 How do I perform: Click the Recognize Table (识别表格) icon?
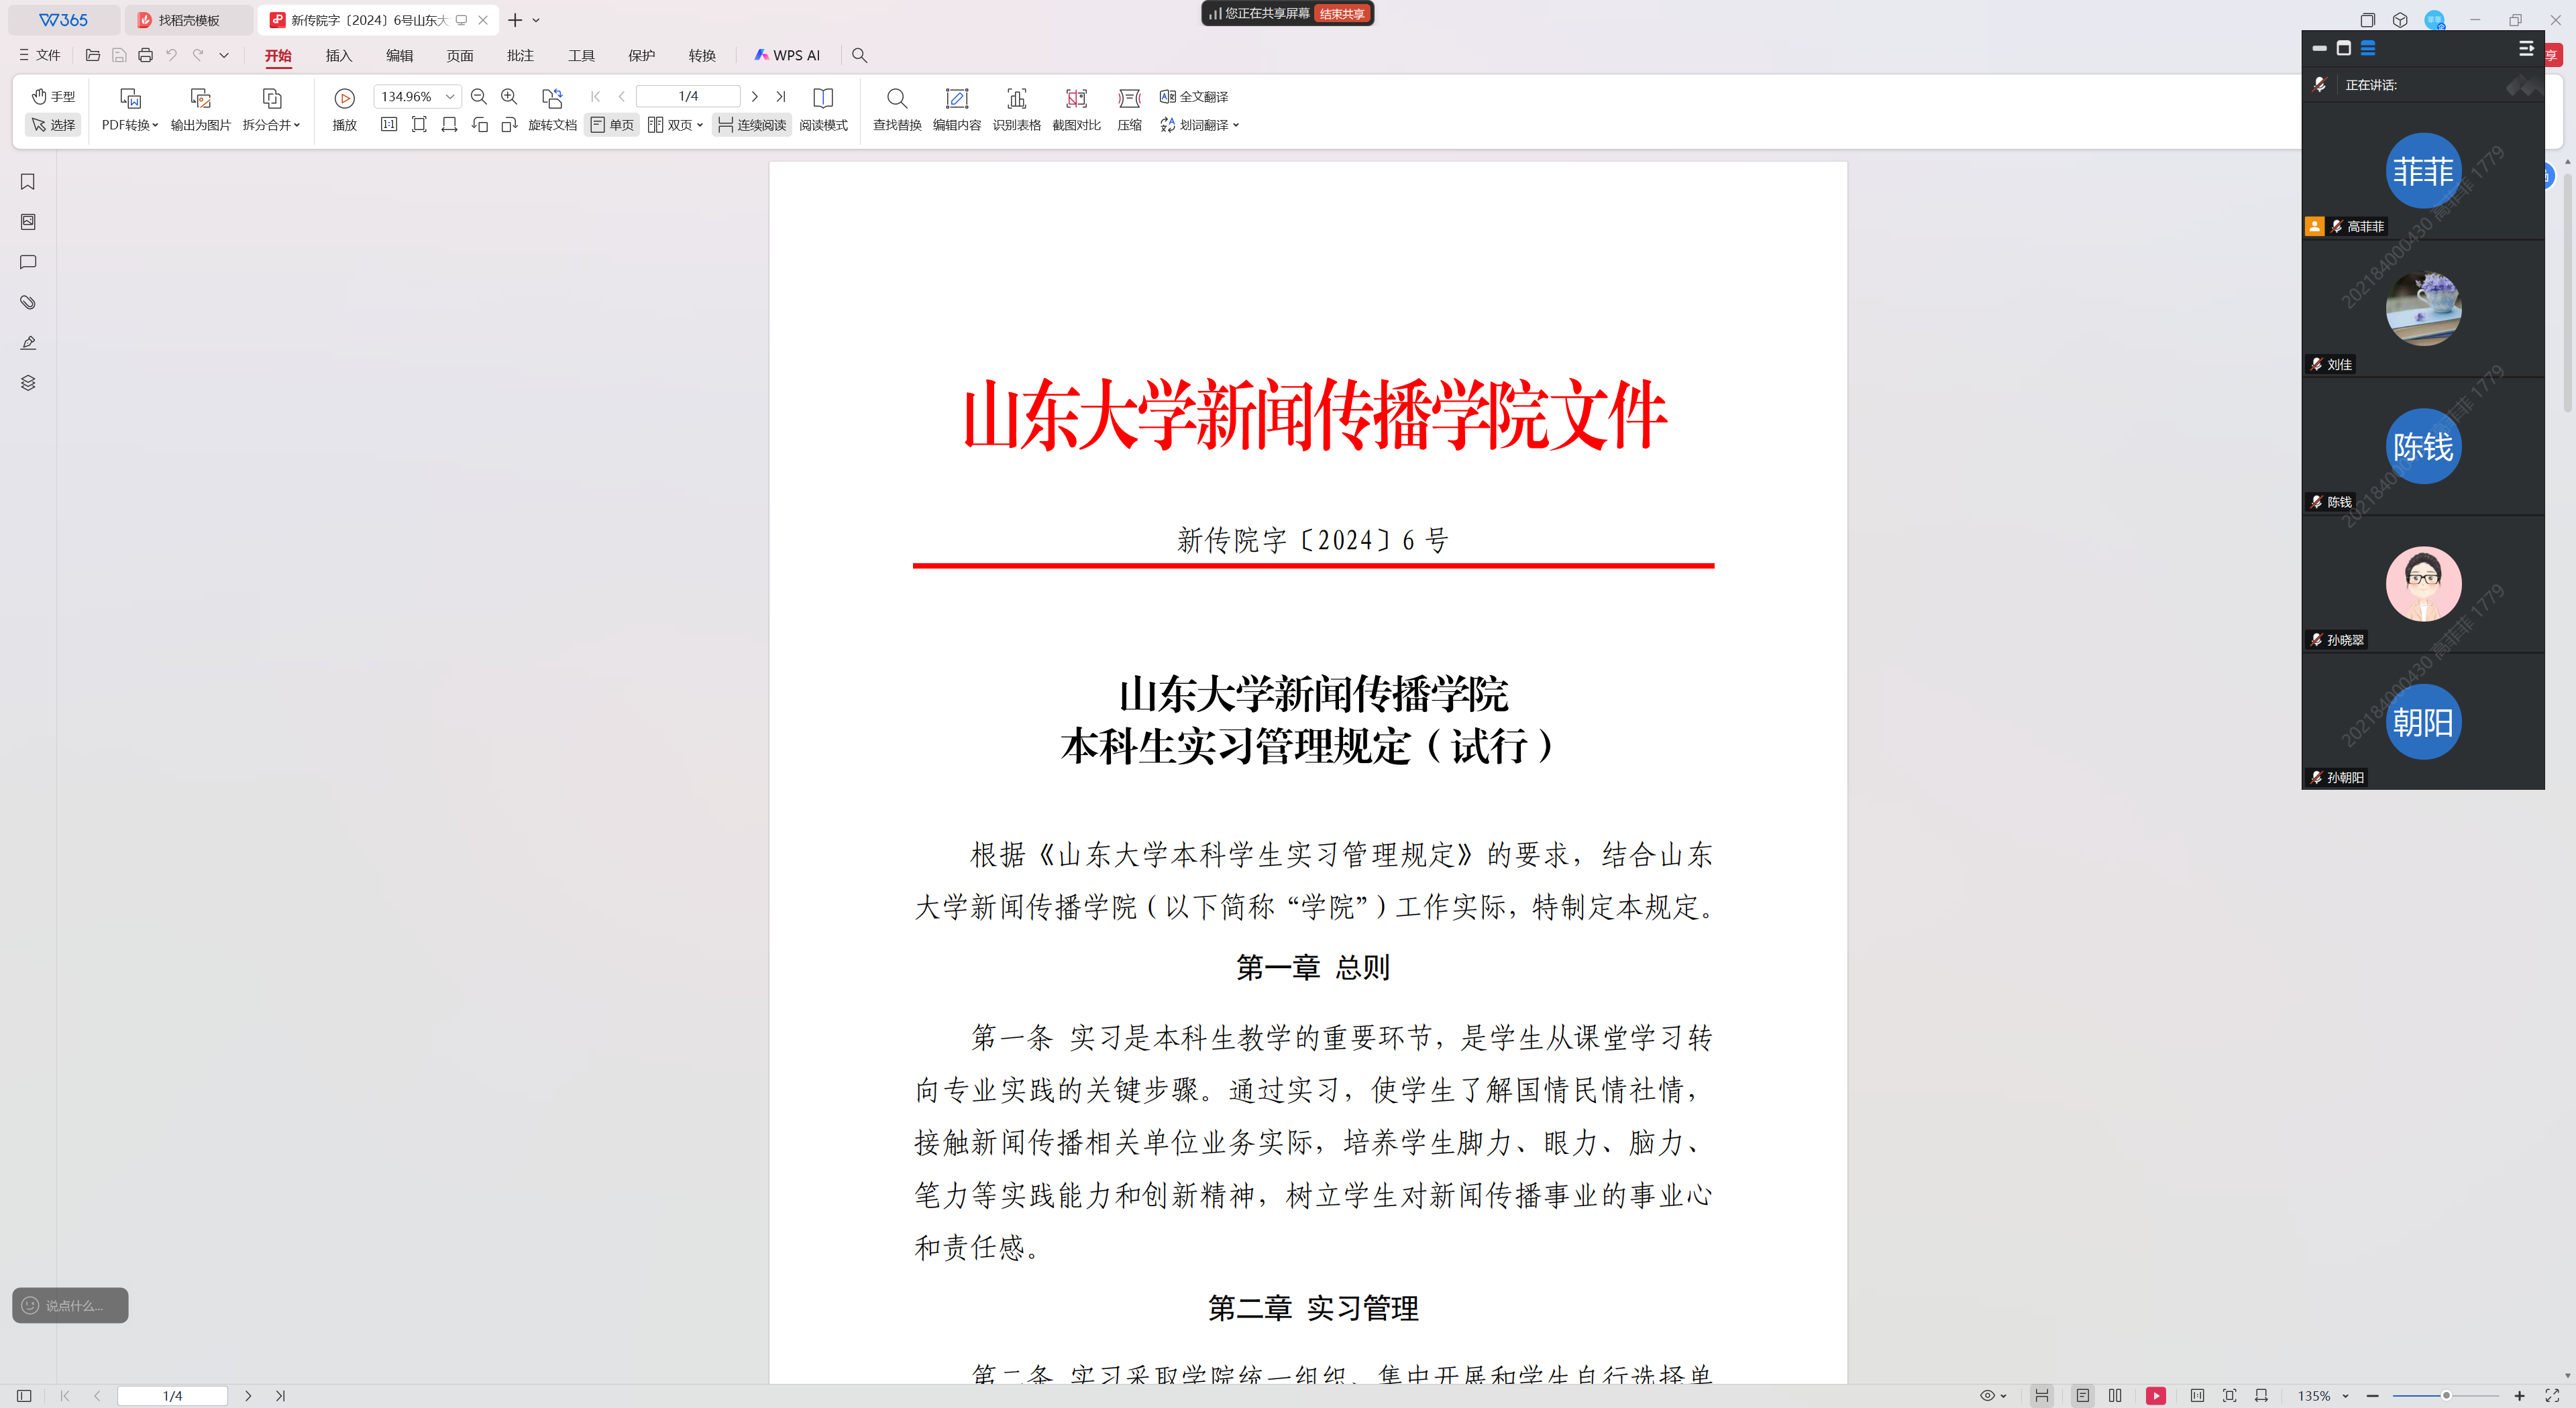coord(1016,98)
